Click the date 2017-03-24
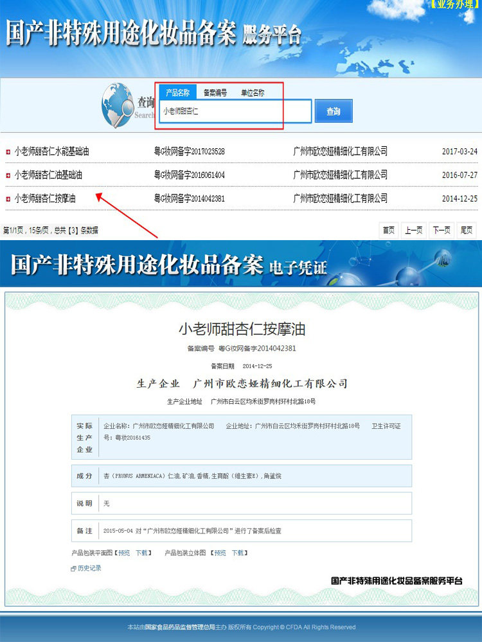The image size is (482, 642). click(x=460, y=152)
